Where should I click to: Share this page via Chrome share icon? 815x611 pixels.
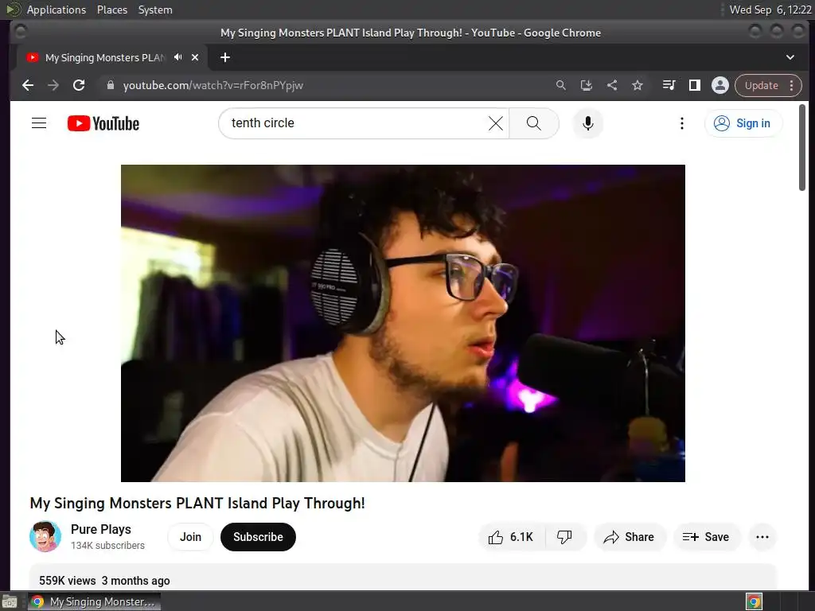tap(612, 85)
